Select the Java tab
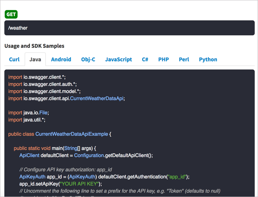Screen dimensions: 258x197 click(x=35, y=59)
